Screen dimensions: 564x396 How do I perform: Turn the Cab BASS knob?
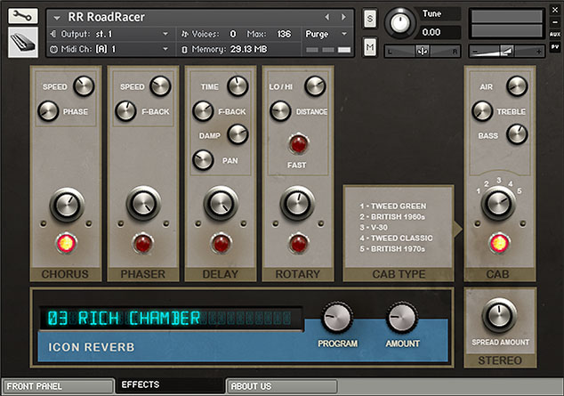517,134
